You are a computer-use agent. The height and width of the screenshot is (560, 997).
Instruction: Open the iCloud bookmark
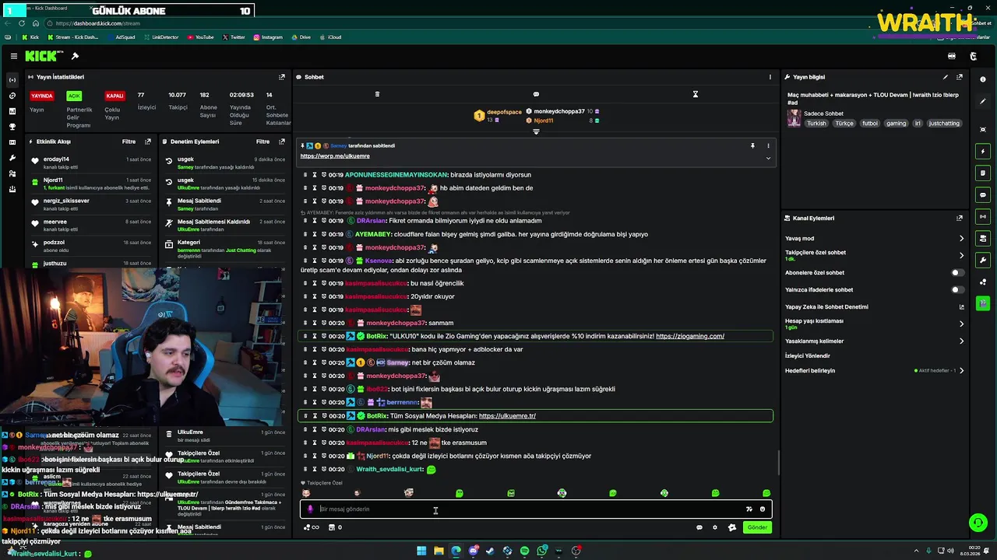(x=330, y=37)
